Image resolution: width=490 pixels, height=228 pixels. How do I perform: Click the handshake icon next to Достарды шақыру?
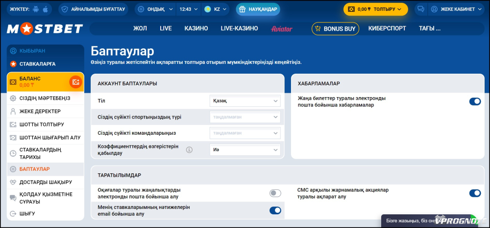coord(13,182)
